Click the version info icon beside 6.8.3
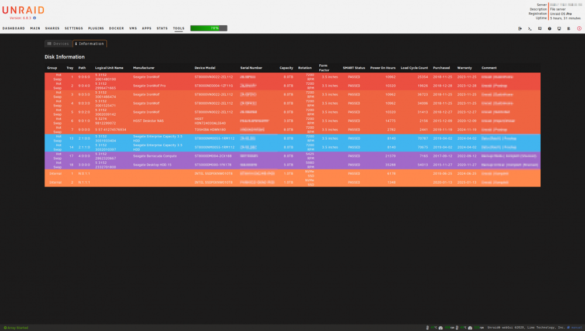Screen dimensions: 585x331 click(x=35, y=18)
